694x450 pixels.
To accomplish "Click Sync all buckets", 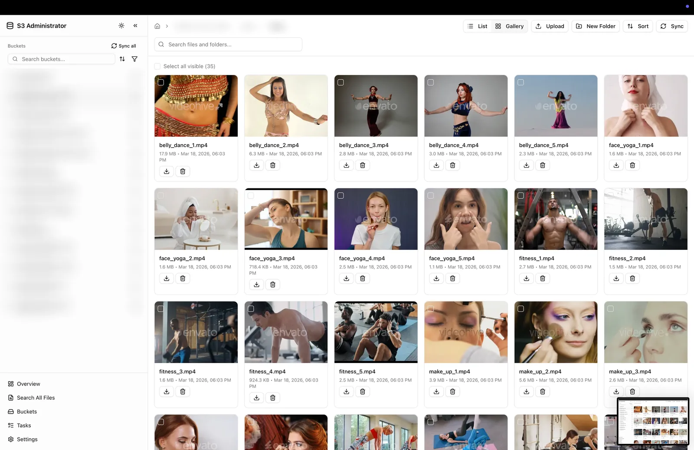I will pos(124,46).
